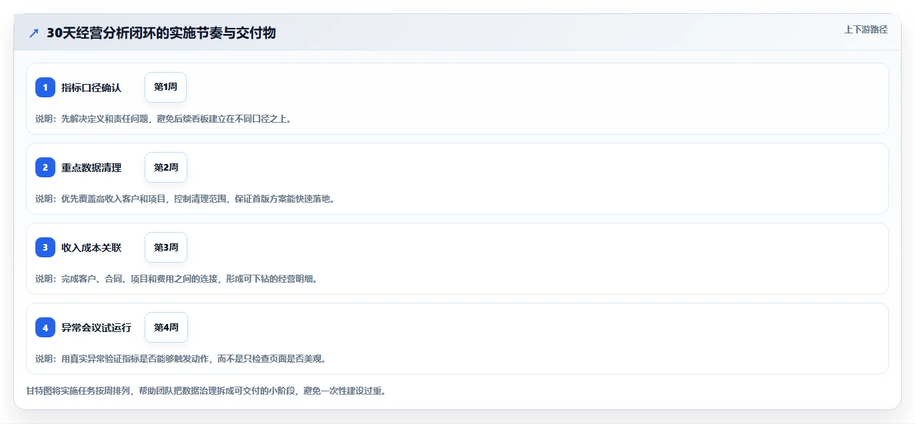
Task: Click the 指标口径确认 step title
Action: [91, 87]
